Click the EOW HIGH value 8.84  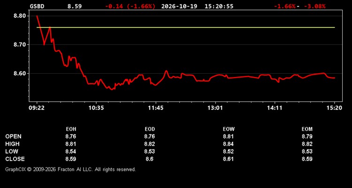coord(228,144)
